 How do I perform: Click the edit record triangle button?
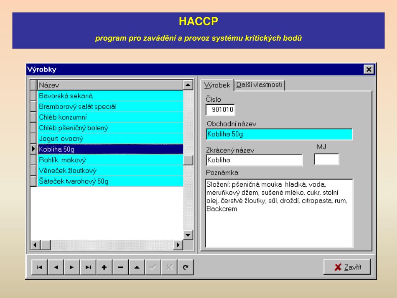pos(137,267)
